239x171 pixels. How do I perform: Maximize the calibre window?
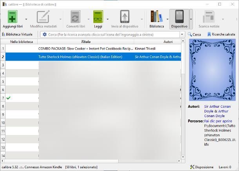coord(220,4)
